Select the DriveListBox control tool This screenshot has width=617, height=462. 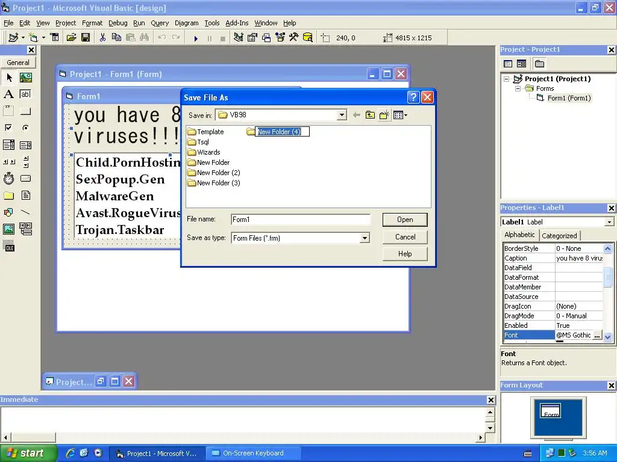click(x=25, y=179)
